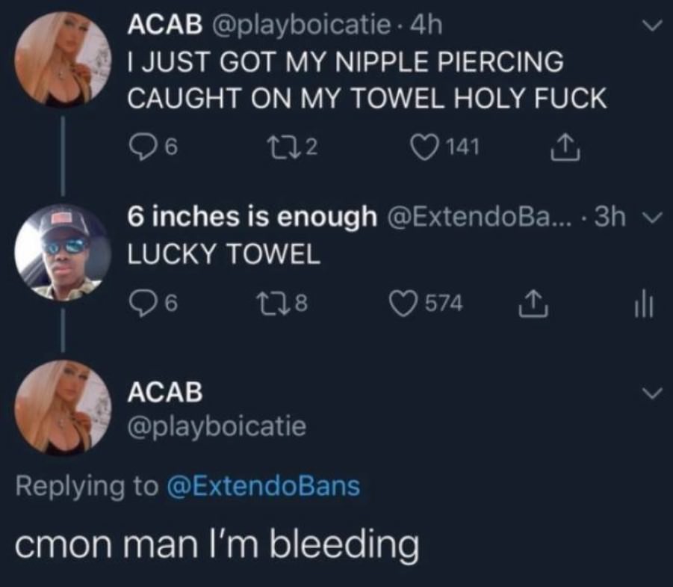Open the sunglasses user's profile picture
This screenshot has width=673, height=587.
(63, 252)
